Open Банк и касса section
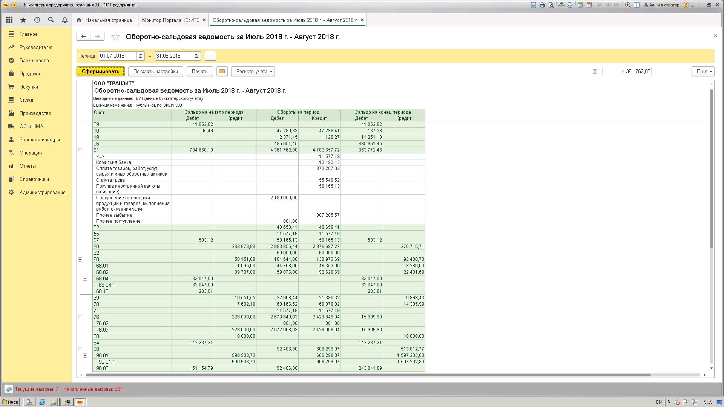The image size is (724, 407). 34,60
